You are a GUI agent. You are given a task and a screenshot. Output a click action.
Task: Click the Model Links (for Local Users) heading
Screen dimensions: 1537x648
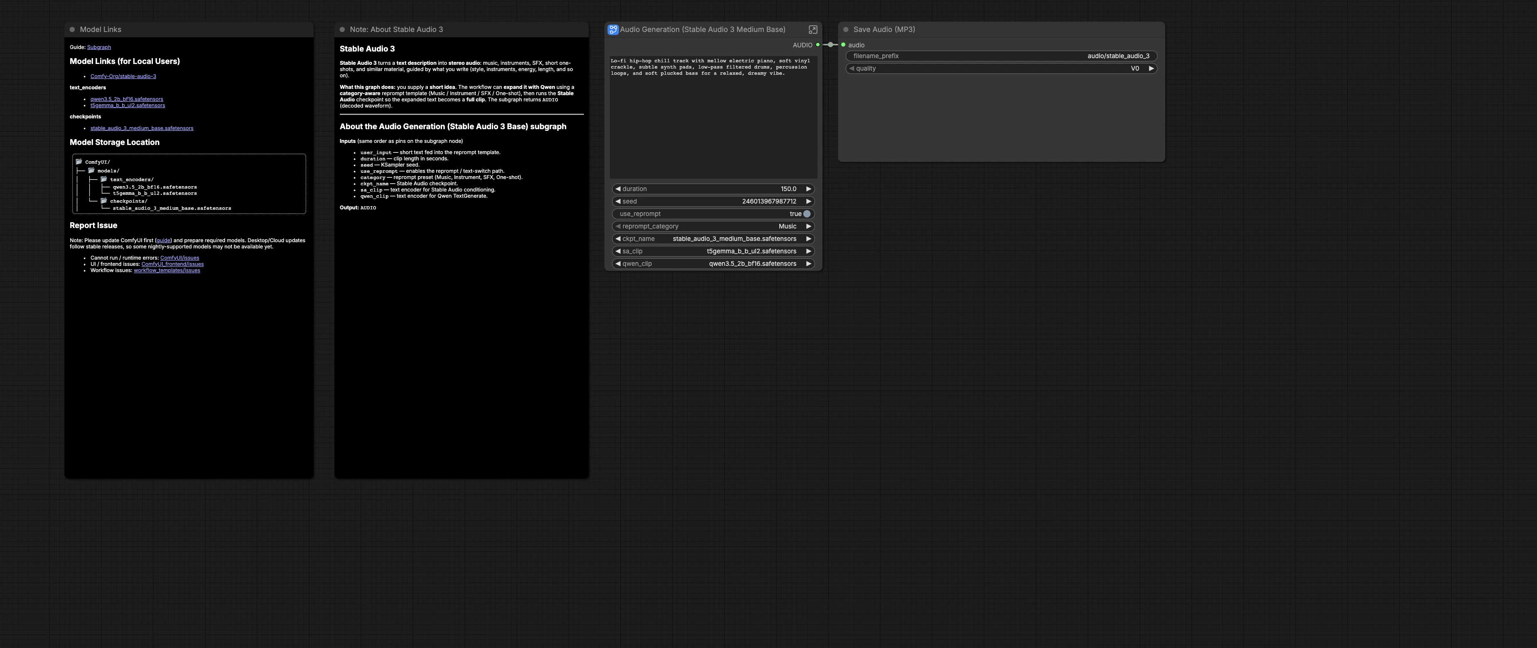(x=125, y=61)
